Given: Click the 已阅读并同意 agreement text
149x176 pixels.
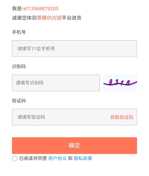Looking at the screenshot, I should pos(33,158).
